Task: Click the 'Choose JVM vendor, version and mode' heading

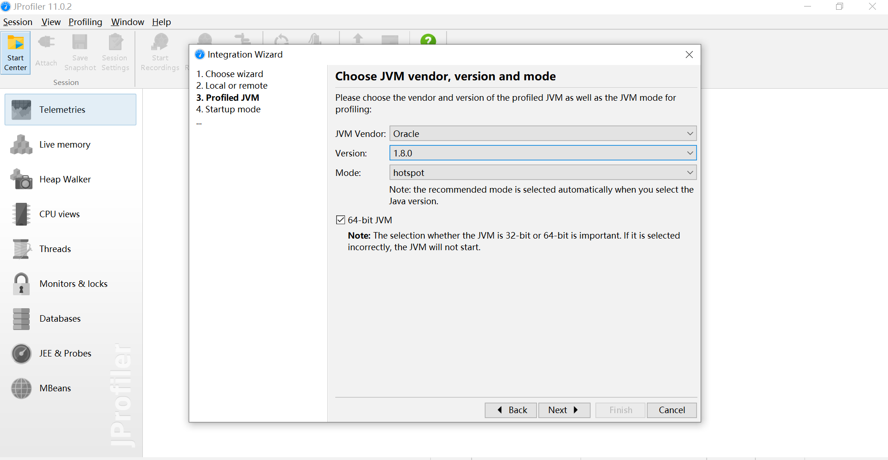Action: click(446, 76)
